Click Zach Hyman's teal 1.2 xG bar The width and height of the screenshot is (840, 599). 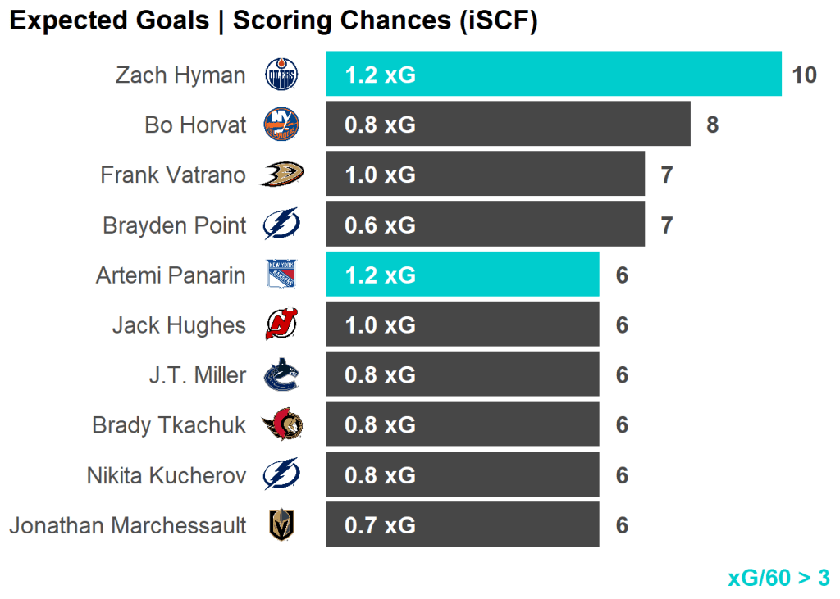pos(554,75)
